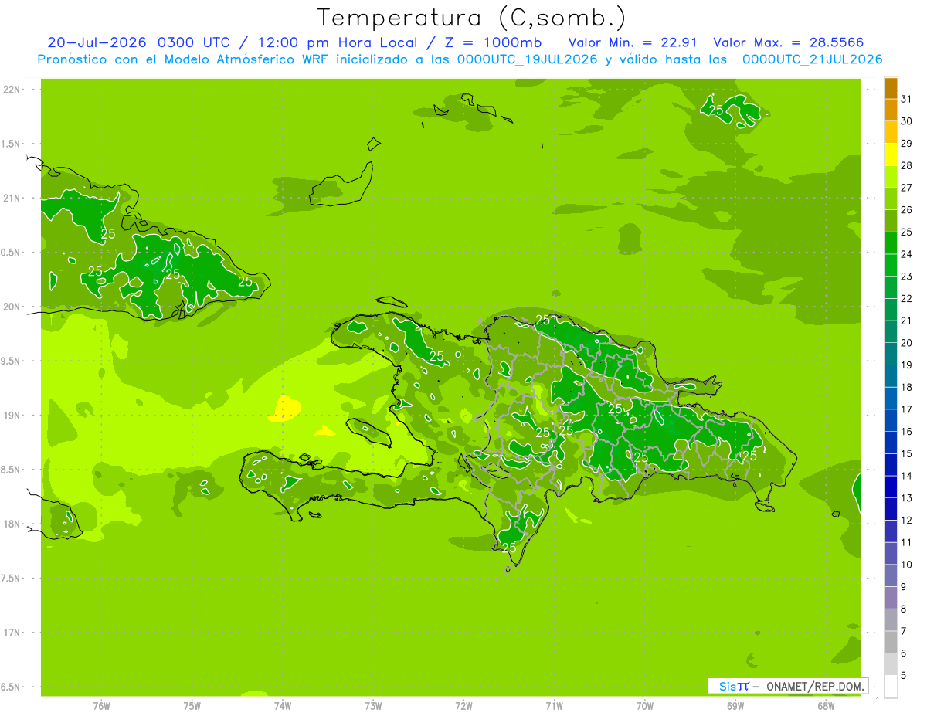
Task: Click the "18N" latitude label
Action: 12,524
